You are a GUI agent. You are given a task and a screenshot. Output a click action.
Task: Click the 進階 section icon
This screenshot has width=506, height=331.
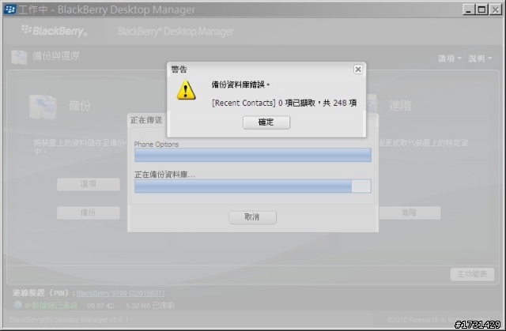[x=371, y=104]
